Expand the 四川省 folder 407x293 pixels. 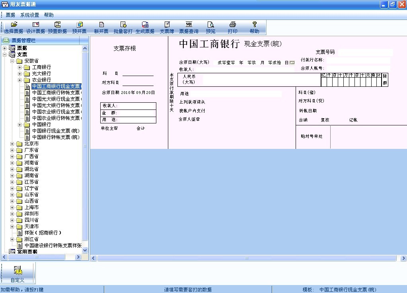pyautogui.click(x=12, y=220)
